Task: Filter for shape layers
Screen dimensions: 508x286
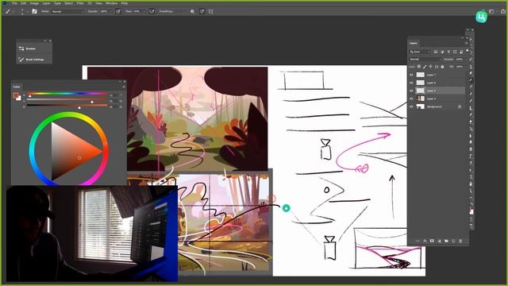Action: [x=455, y=52]
